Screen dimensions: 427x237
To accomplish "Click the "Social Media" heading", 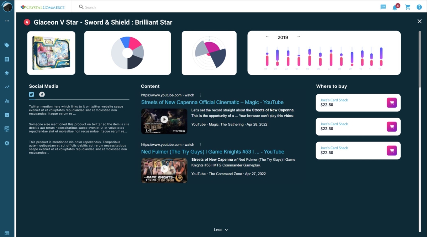I will point(44,86).
